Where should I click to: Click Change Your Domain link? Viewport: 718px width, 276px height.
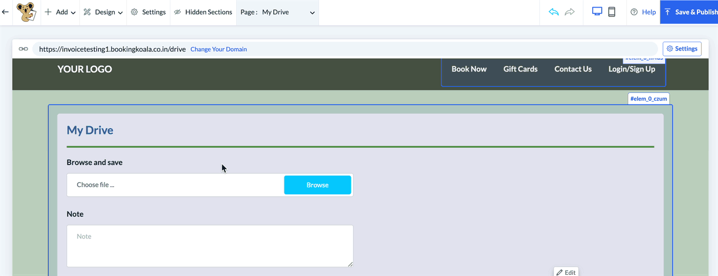tap(219, 49)
